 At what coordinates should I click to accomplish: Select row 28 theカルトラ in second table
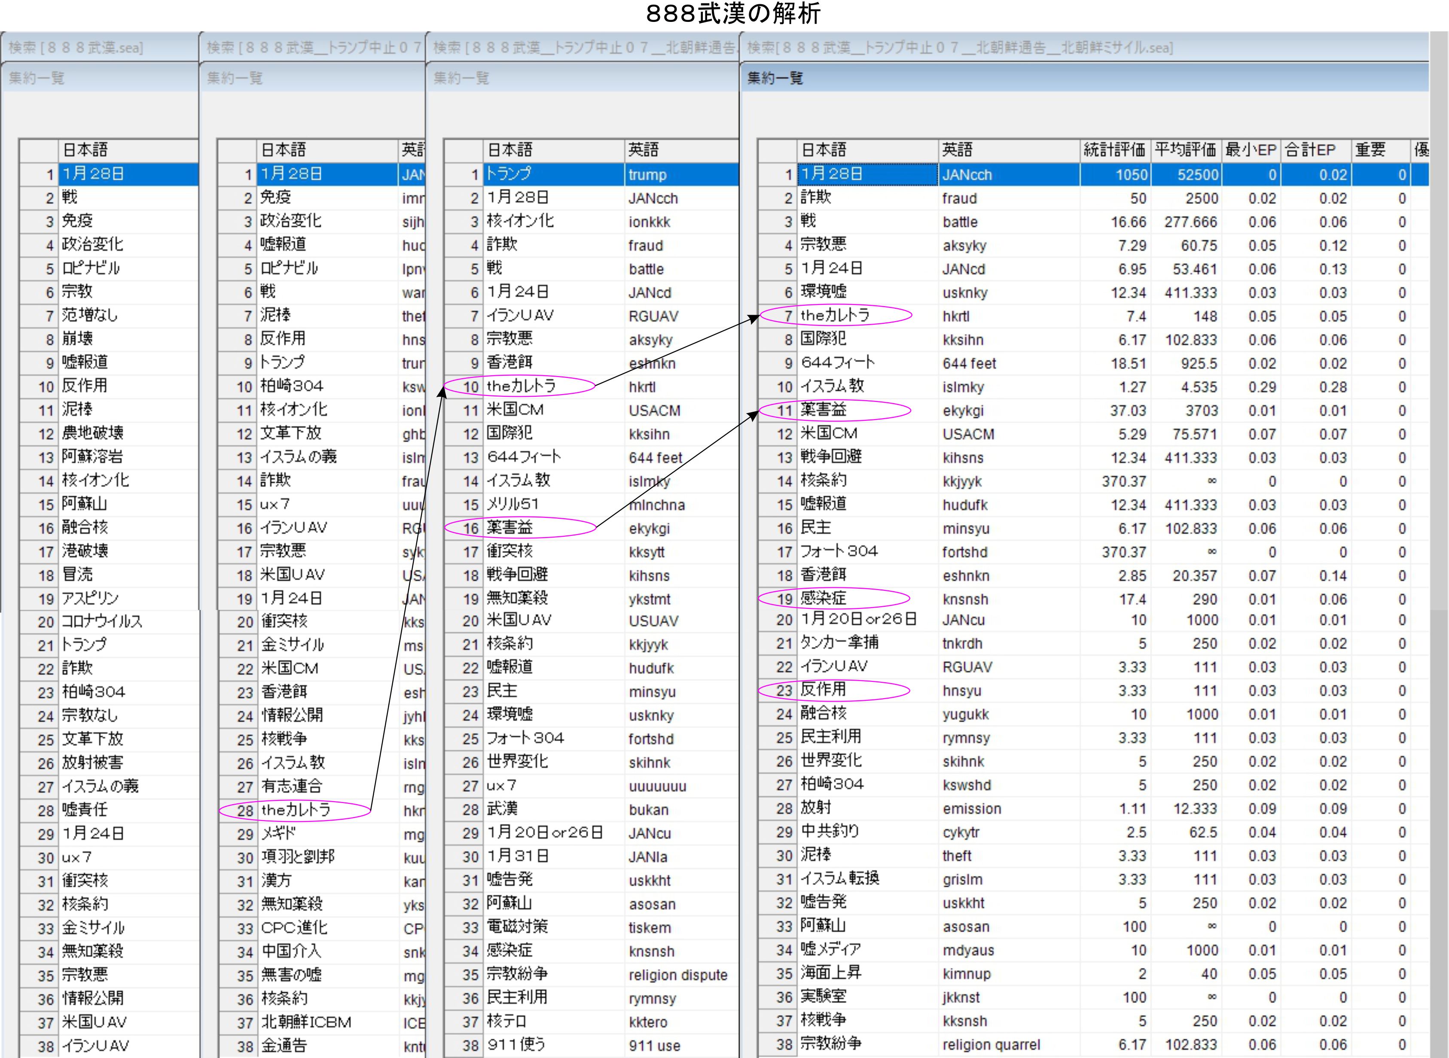[295, 810]
